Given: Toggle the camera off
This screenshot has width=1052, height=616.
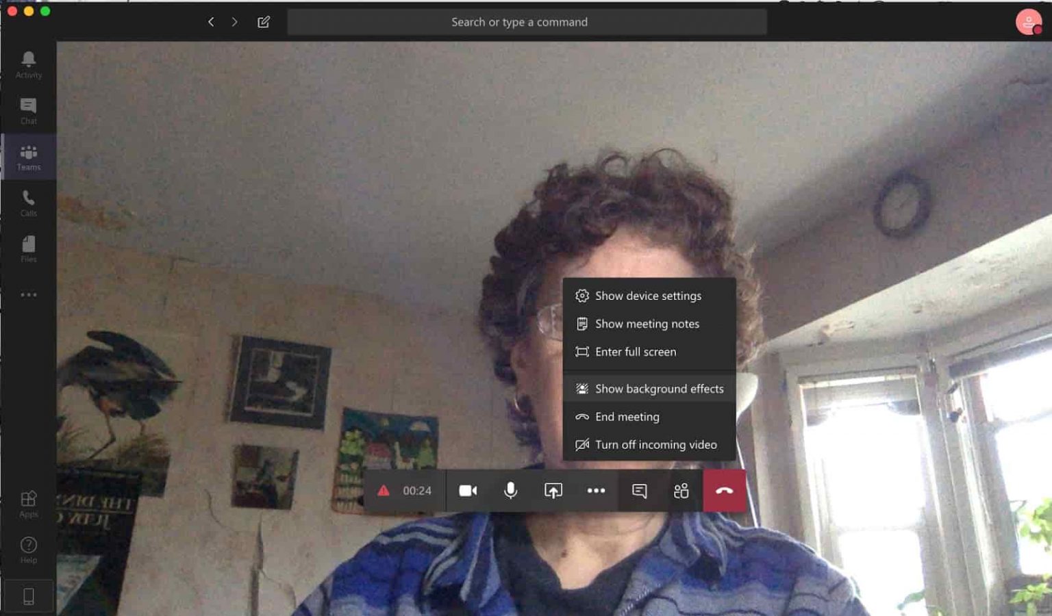Looking at the screenshot, I should [468, 490].
